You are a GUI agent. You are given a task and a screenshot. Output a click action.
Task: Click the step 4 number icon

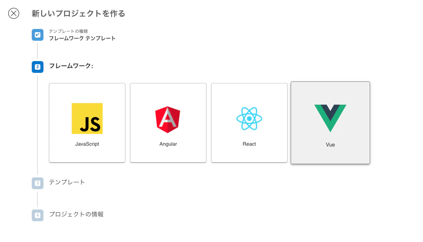pos(38,215)
